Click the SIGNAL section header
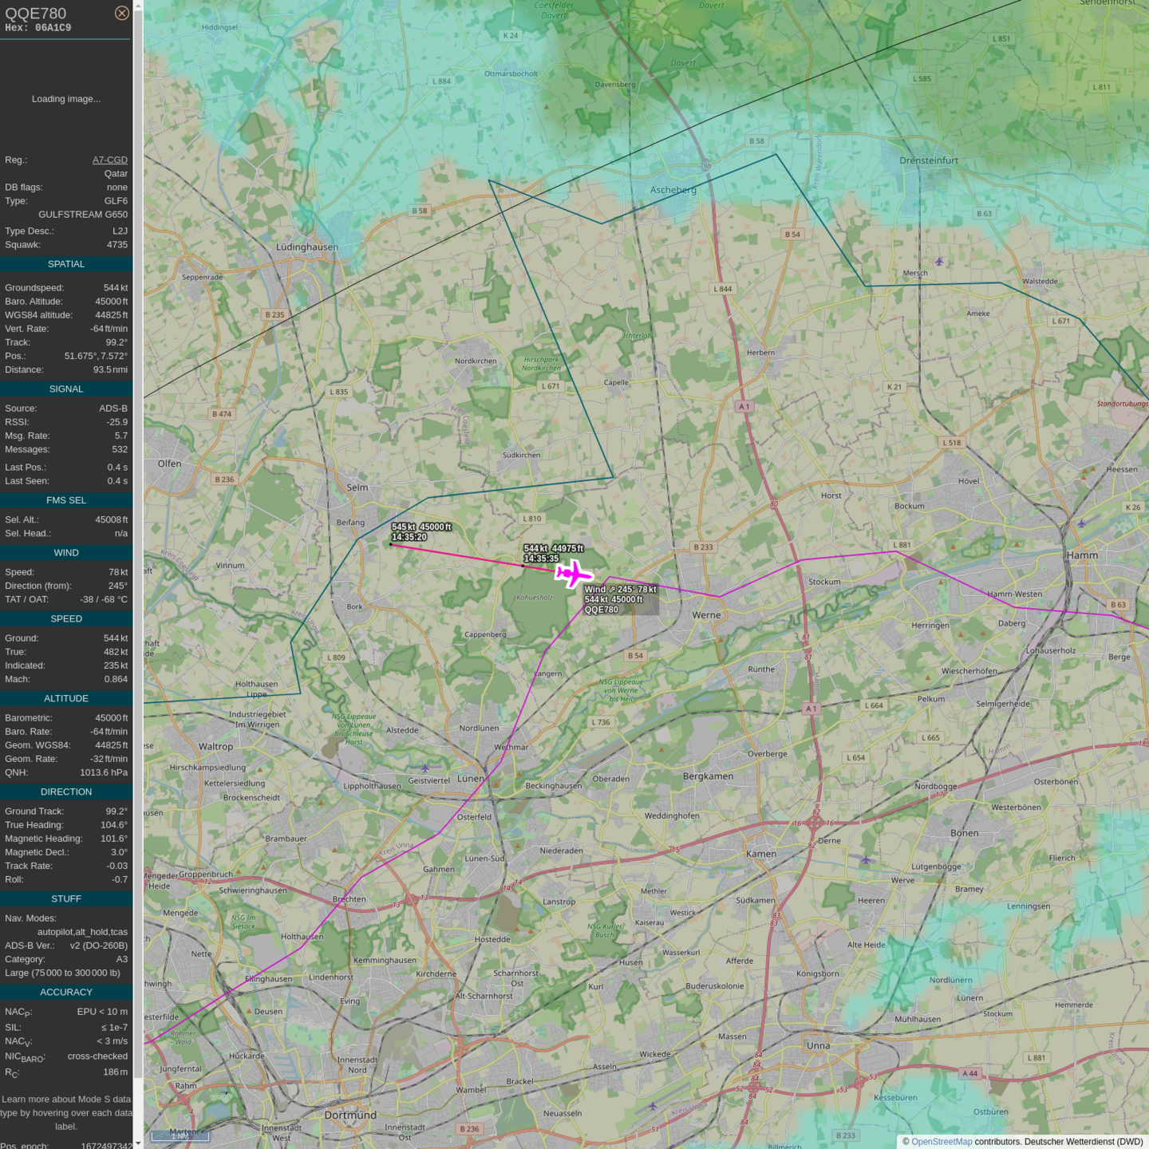 pyautogui.click(x=66, y=389)
